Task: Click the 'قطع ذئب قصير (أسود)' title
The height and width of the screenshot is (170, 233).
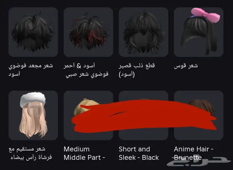Action: point(137,70)
